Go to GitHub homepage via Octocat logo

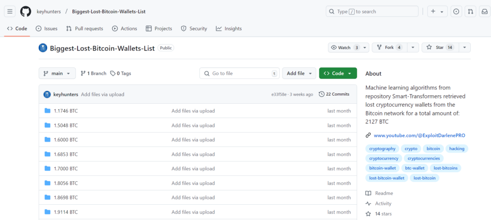pyautogui.click(x=26, y=11)
